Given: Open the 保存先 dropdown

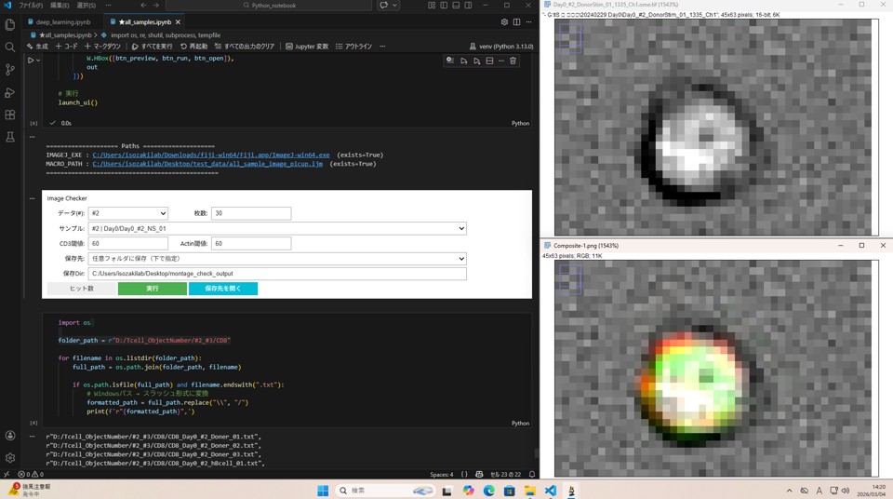Looking at the screenshot, I should [277, 258].
